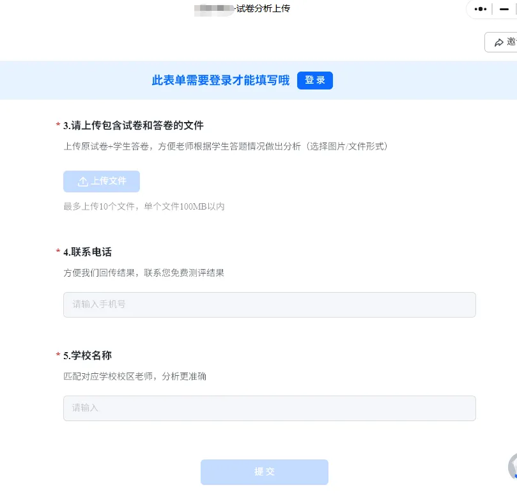Select question heading 请上传包含试卷和答卷的文件
Screen dimensions: 517x501
tap(138, 125)
